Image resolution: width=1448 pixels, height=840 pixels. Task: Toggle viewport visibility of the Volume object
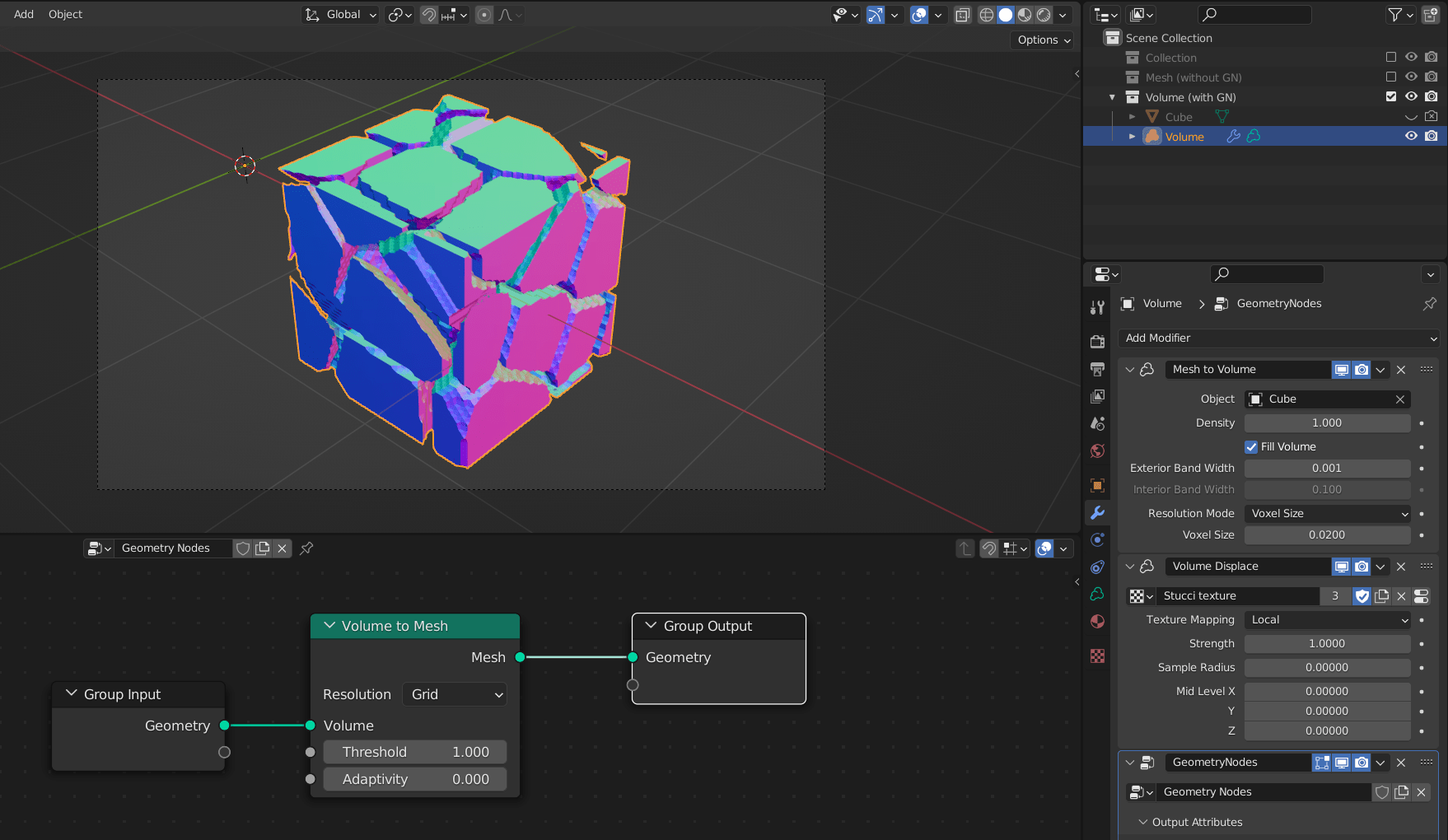pyautogui.click(x=1412, y=135)
